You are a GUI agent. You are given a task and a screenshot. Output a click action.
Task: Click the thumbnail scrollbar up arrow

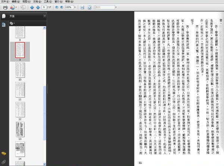click(x=44, y=28)
